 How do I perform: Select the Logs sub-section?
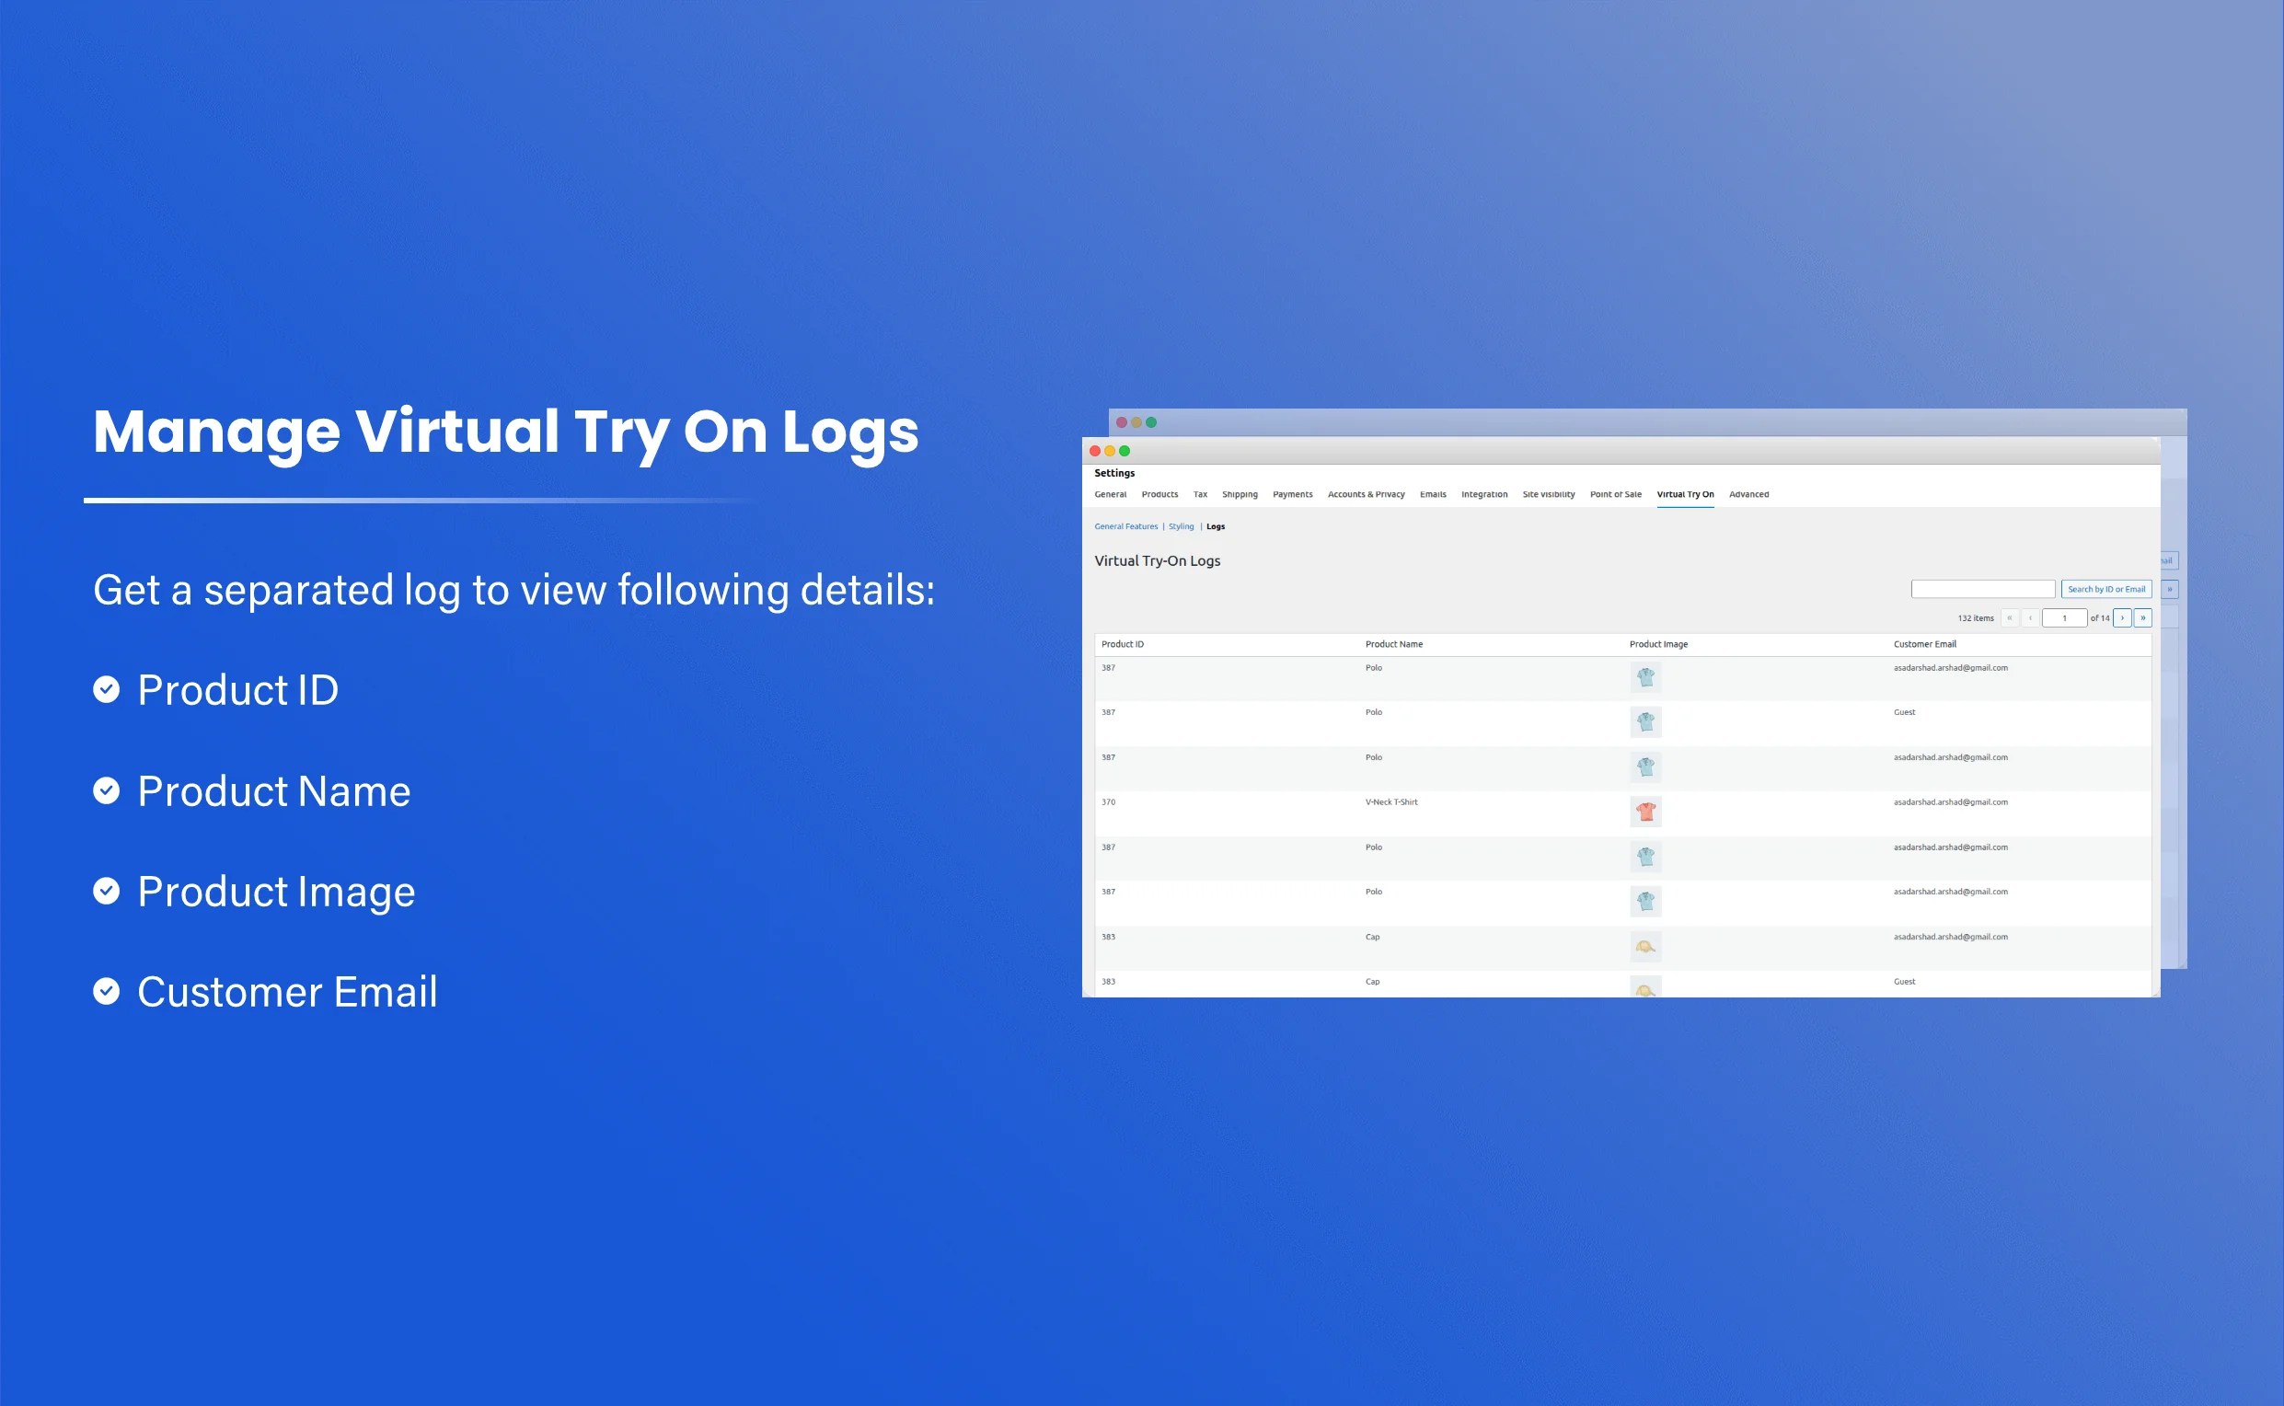click(1216, 526)
